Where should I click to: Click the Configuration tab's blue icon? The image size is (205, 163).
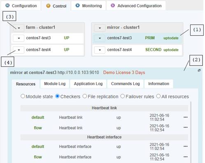click(x=7, y=5)
